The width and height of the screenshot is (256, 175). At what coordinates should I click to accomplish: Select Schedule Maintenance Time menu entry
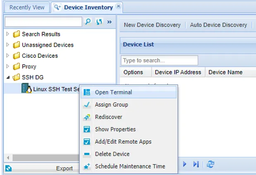pos(129,166)
